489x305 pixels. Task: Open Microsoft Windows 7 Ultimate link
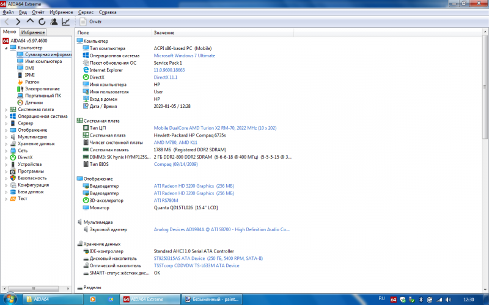(185, 56)
